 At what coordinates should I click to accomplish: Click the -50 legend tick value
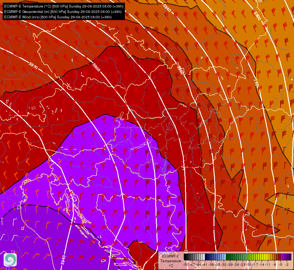click(186, 265)
